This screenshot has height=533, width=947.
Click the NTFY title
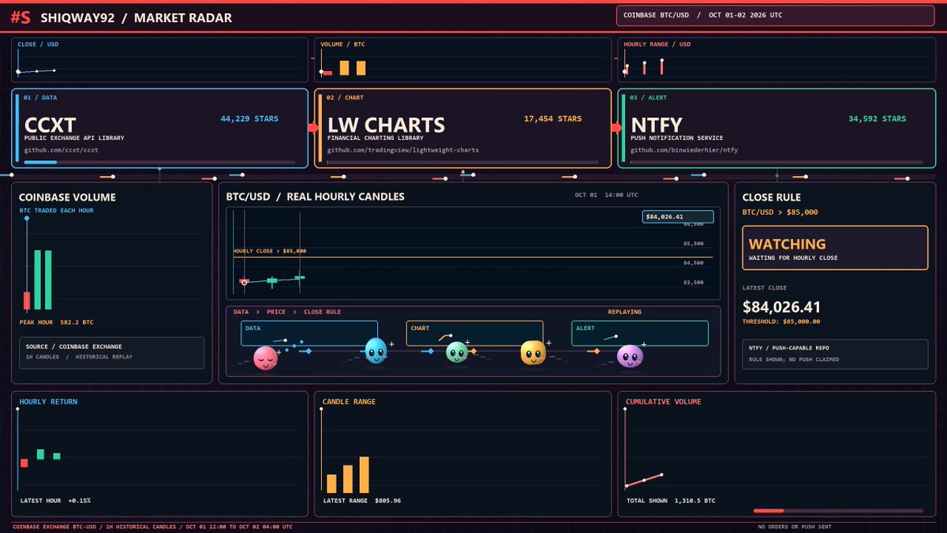click(x=657, y=125)
